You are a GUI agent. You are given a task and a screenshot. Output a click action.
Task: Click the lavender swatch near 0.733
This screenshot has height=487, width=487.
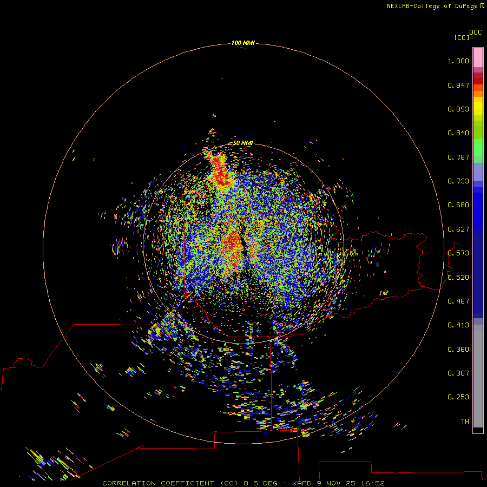(x=478, y=172)
